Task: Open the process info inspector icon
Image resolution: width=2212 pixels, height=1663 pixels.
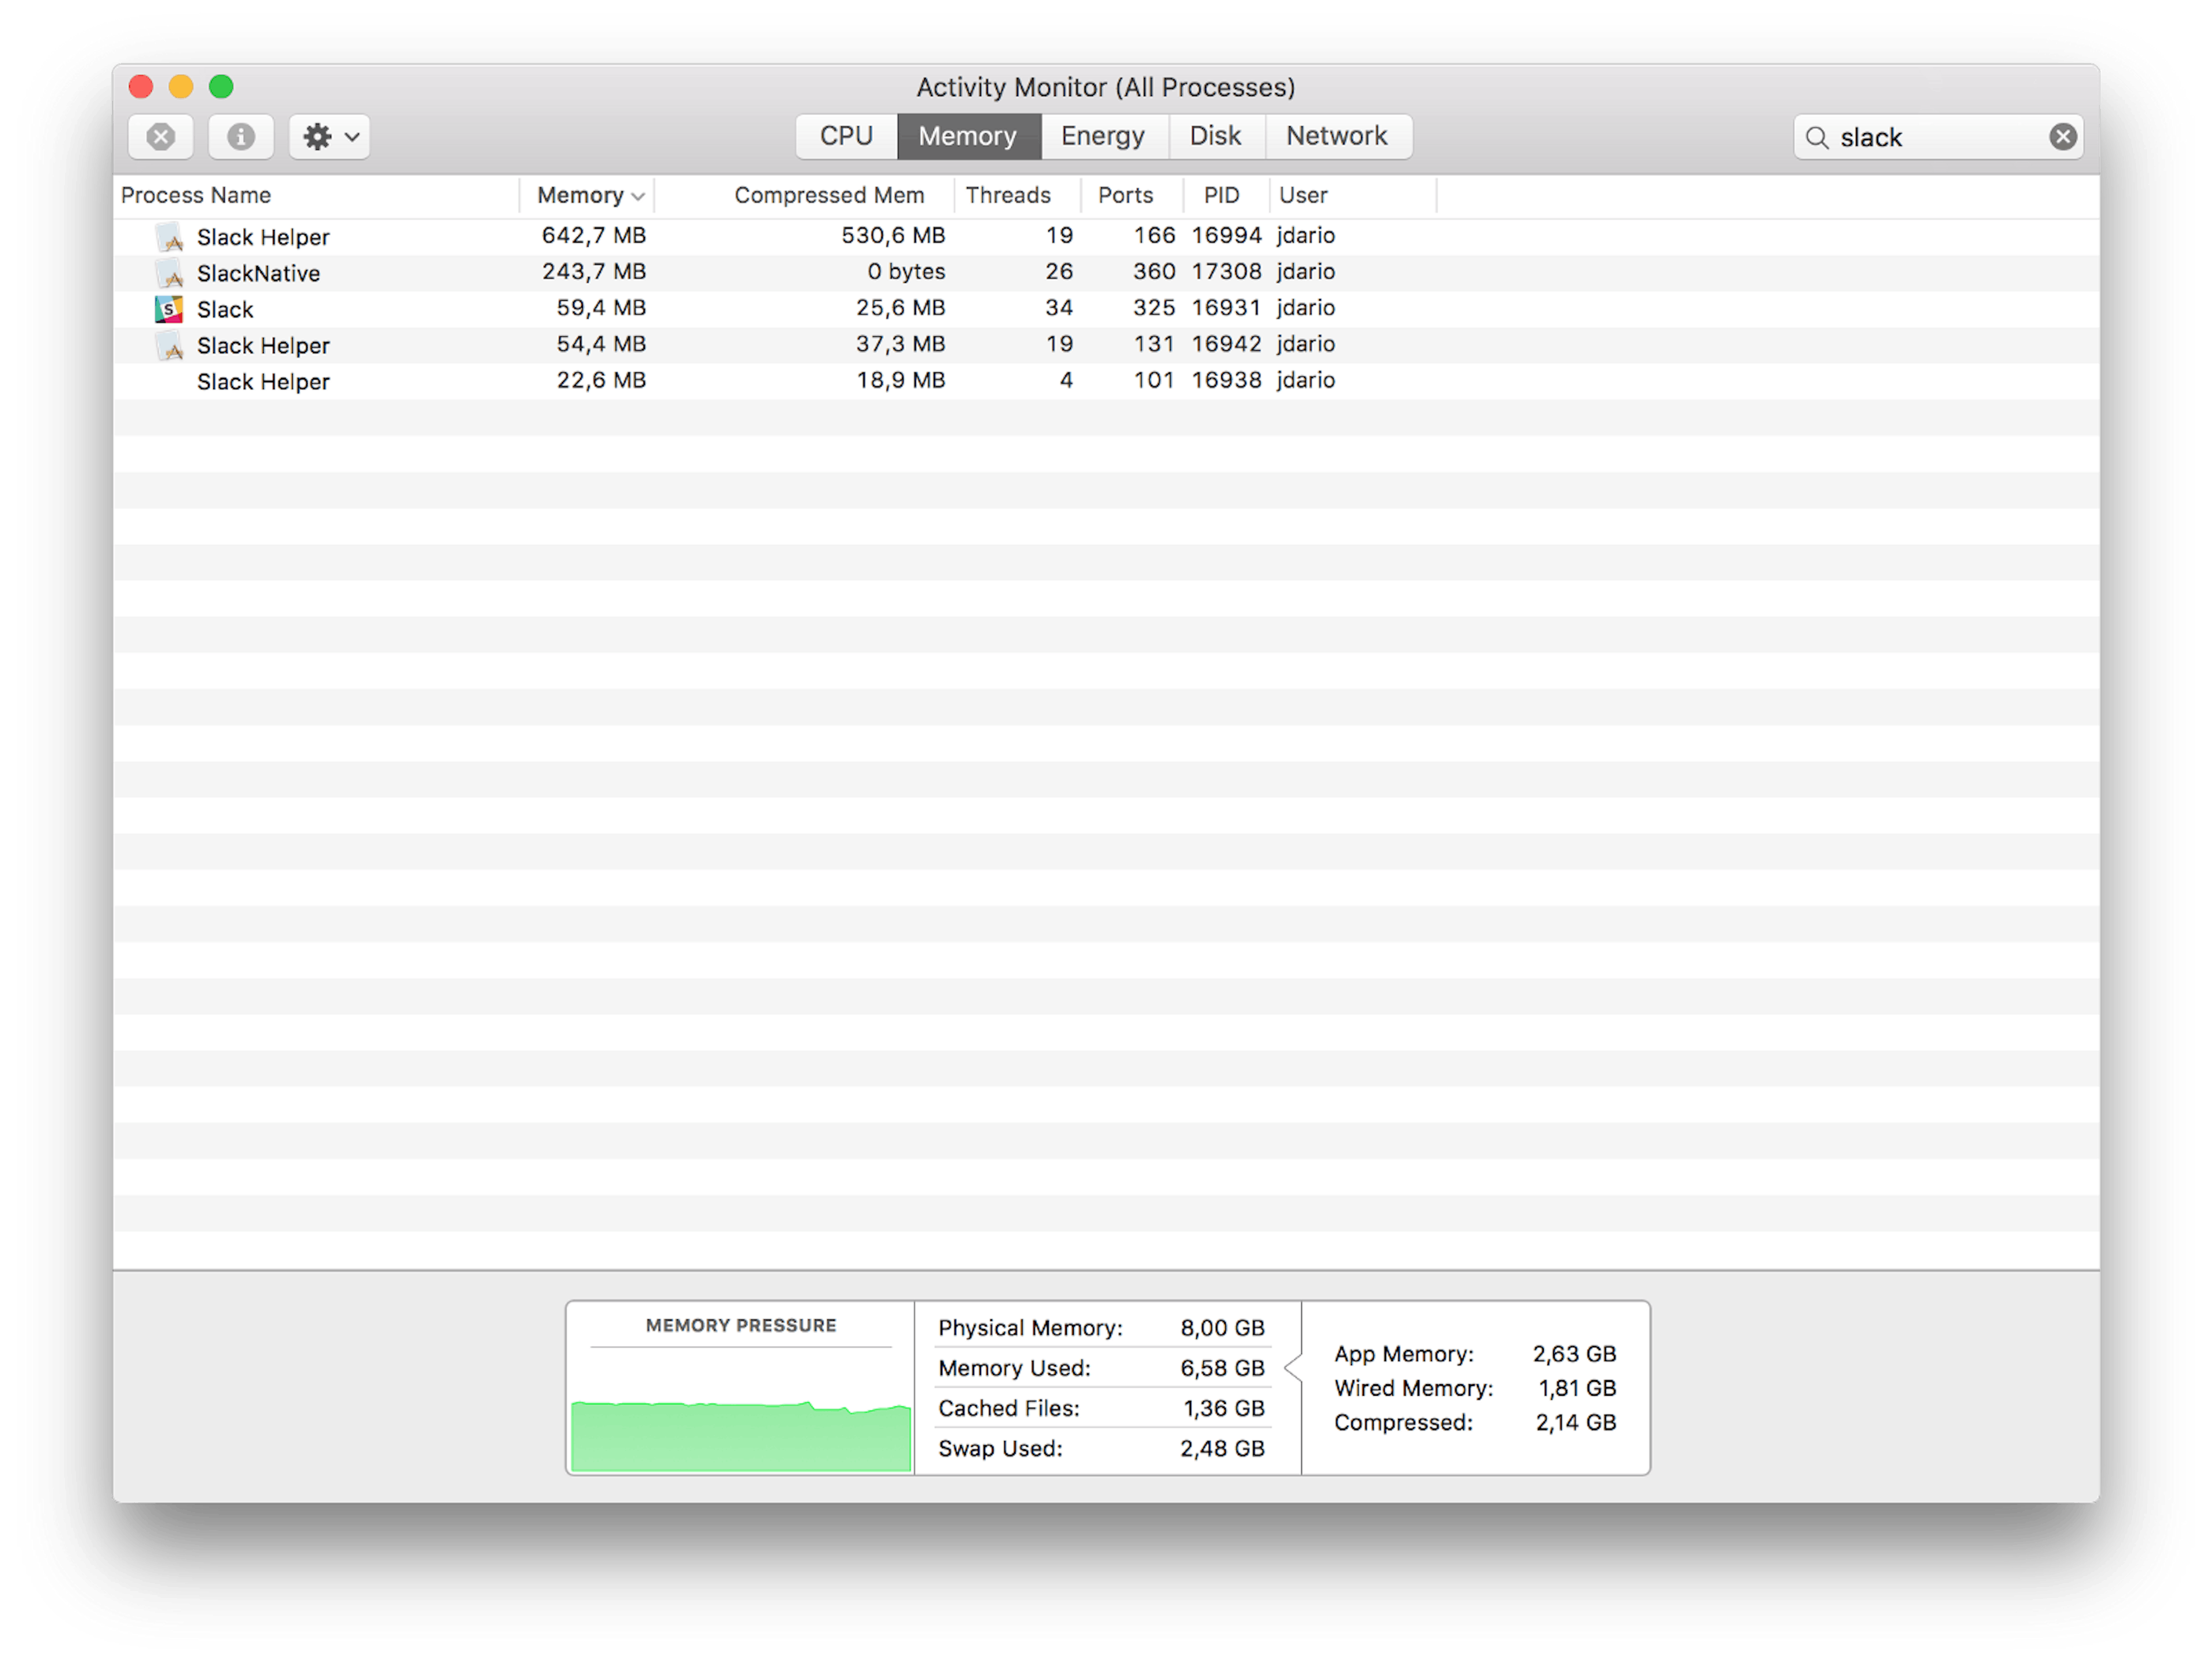Action: [x=240, y=136]
